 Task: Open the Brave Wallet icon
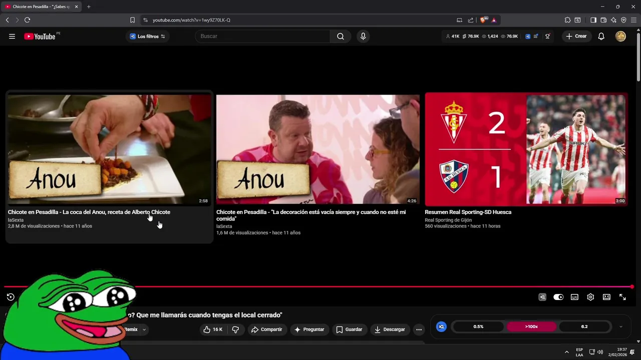603,20
